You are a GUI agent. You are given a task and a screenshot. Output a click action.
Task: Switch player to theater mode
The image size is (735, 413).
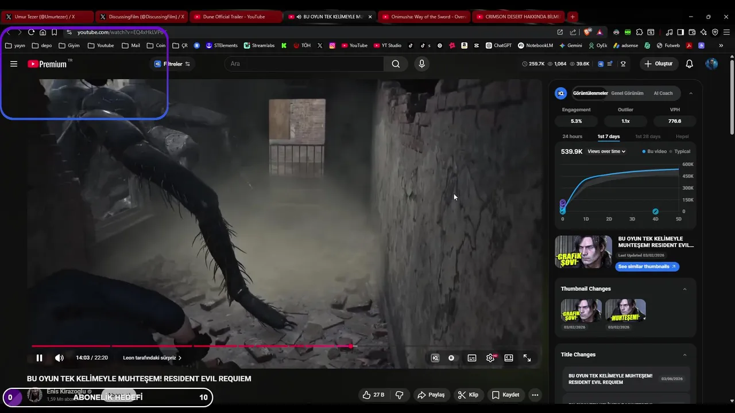509,358
